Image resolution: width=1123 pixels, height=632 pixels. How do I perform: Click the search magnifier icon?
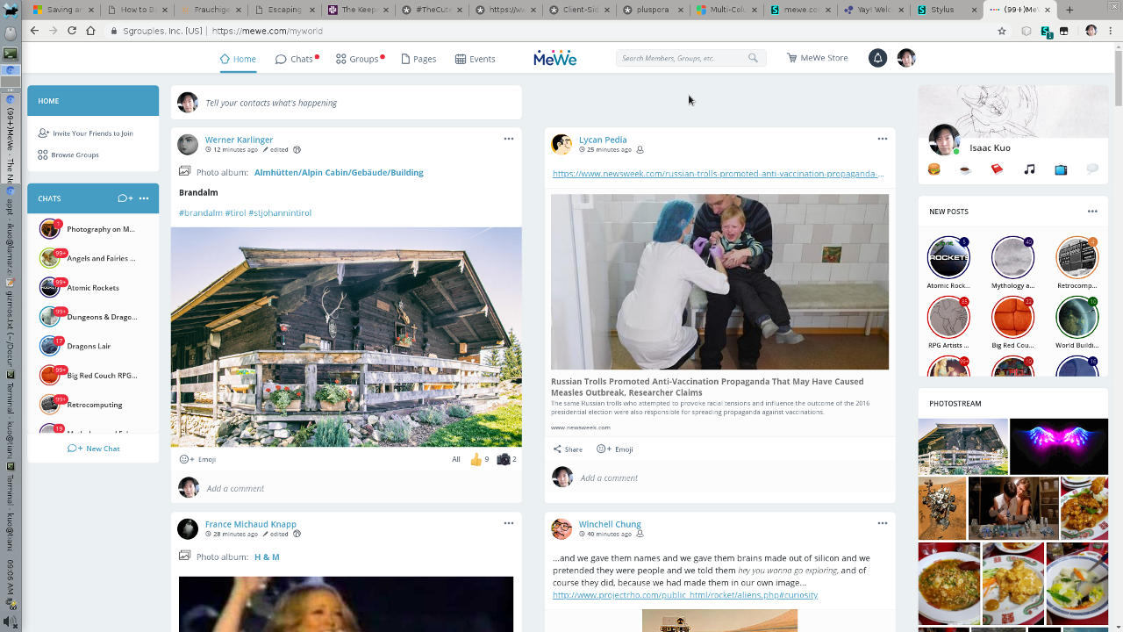(753, 58)
